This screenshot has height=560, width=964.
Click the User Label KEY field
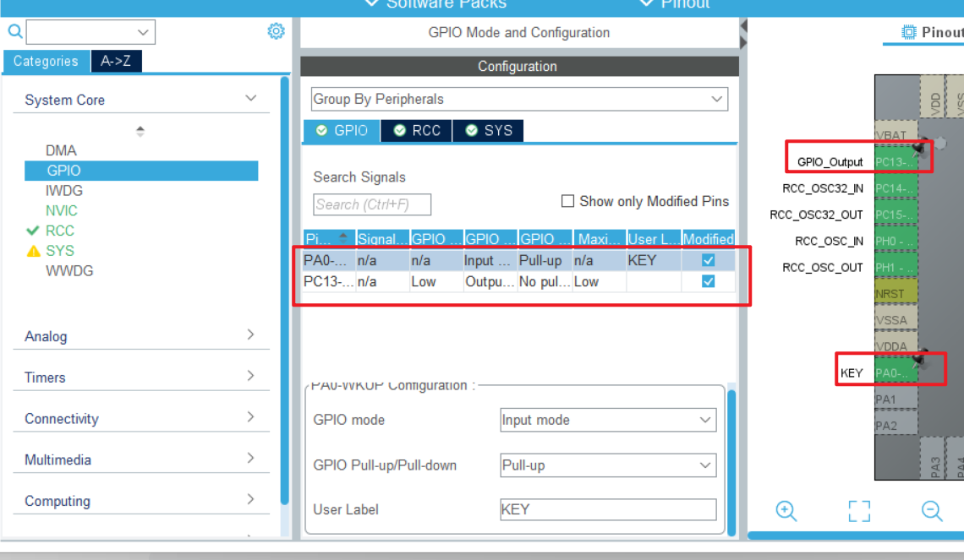coord(608,509)
